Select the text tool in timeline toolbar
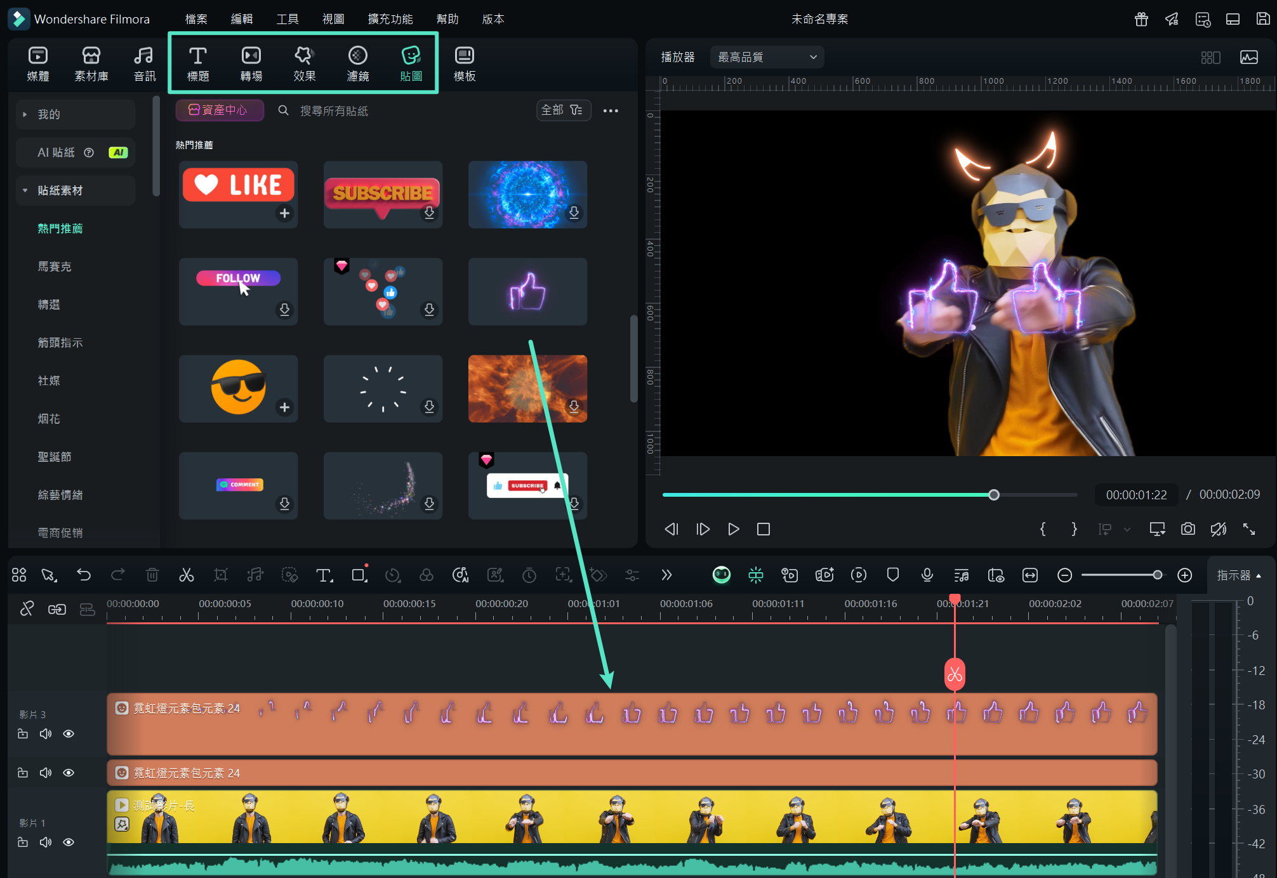This screenshot has height=878, width=1277. 323,575
